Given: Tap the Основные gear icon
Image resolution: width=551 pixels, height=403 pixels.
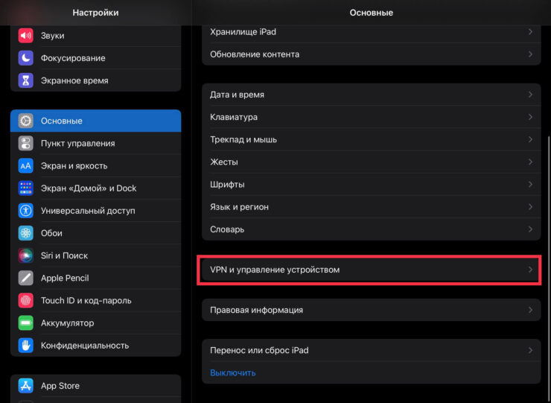Looking at the screenshot, I should click(25, 121).
